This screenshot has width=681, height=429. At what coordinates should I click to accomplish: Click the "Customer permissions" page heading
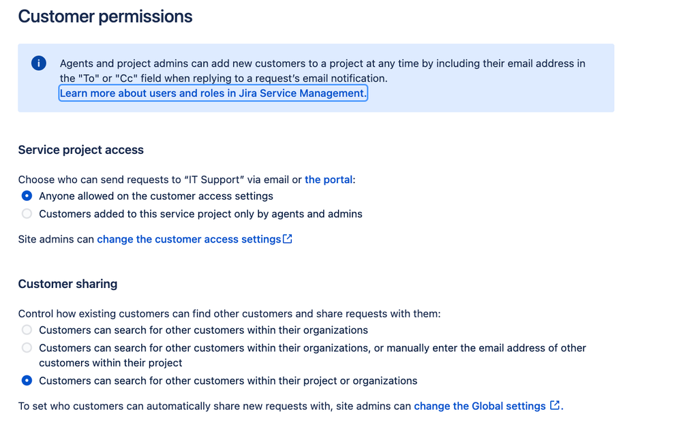pos(105,17)
